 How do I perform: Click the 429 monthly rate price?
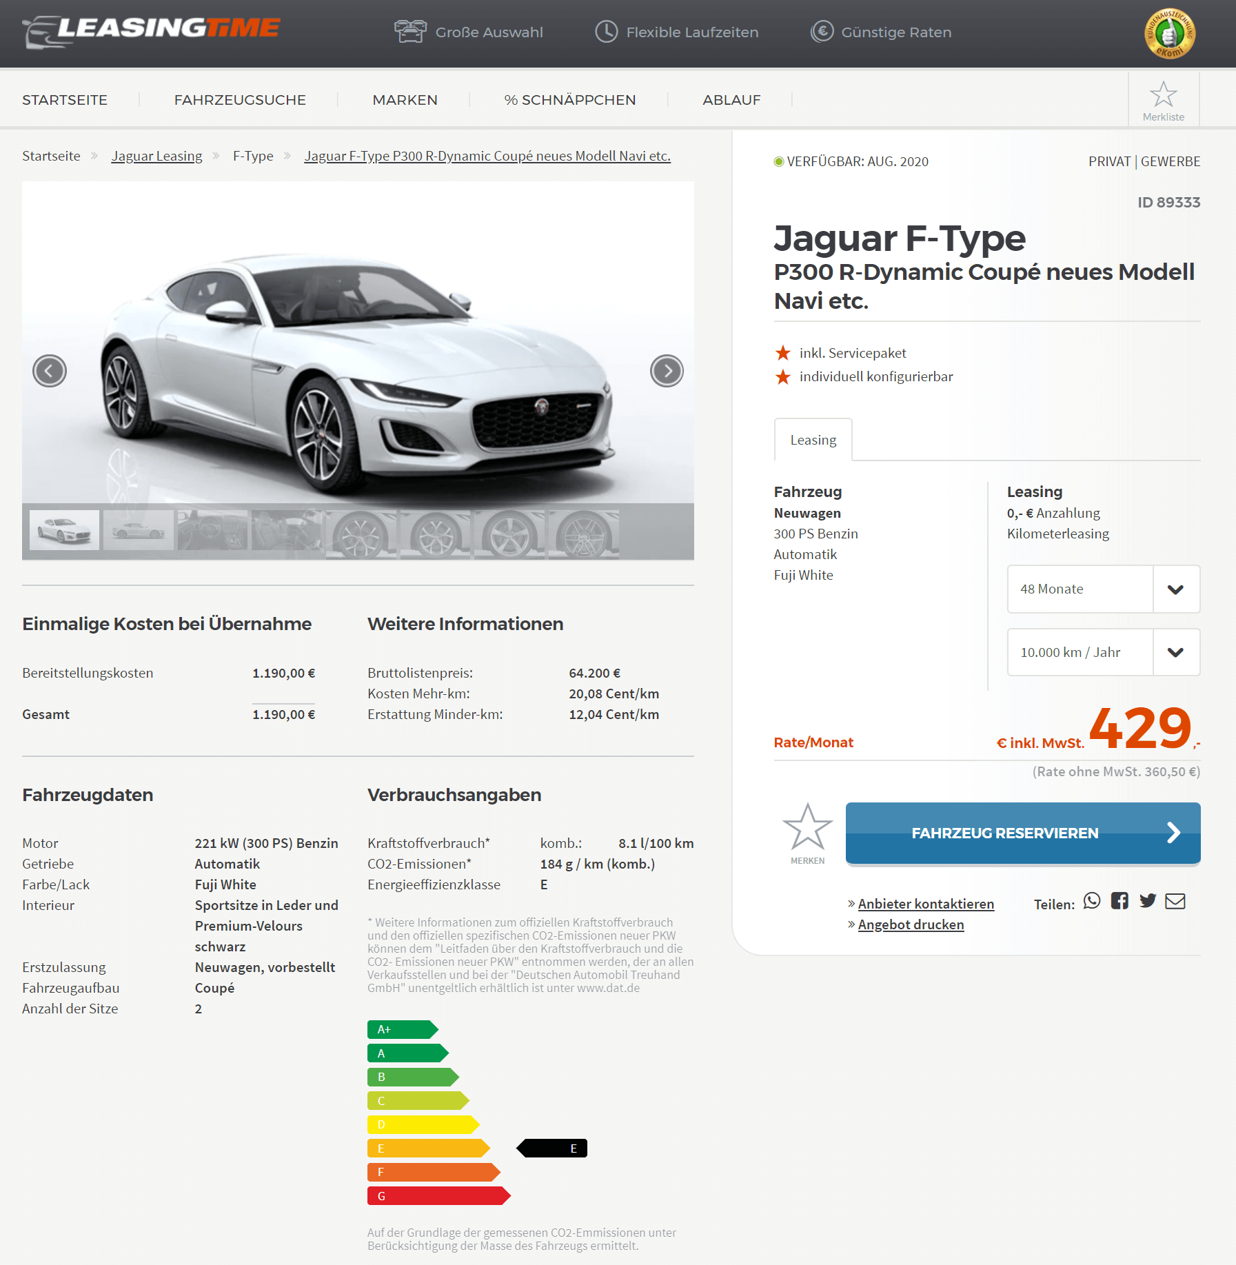(x=1140, y=728)
